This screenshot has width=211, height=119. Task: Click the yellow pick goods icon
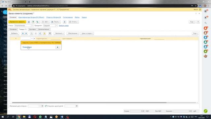[x=45, y=33]
